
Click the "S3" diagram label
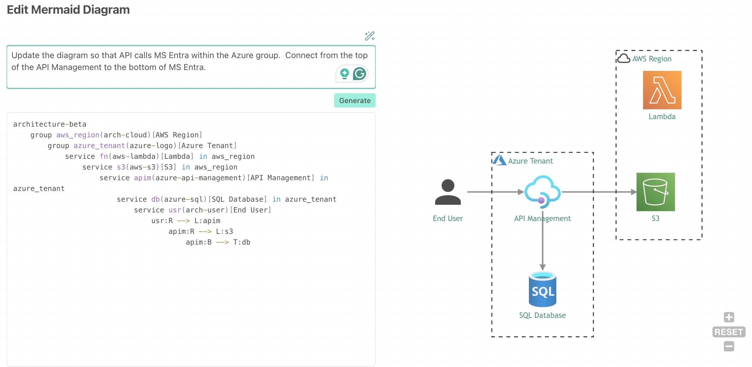[x=656, y=218]
